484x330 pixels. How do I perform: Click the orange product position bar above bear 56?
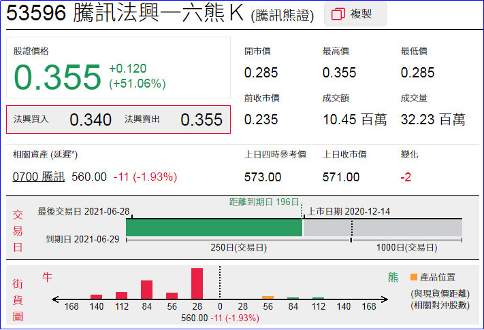[x=268, y=297]
